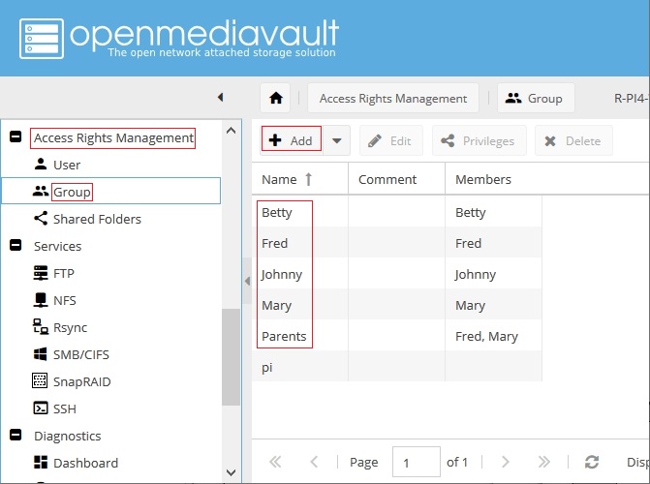This screenshot has width=650, height=484.
Task: Collapse the Diagnostics tree section
Action: click(15, 436)
